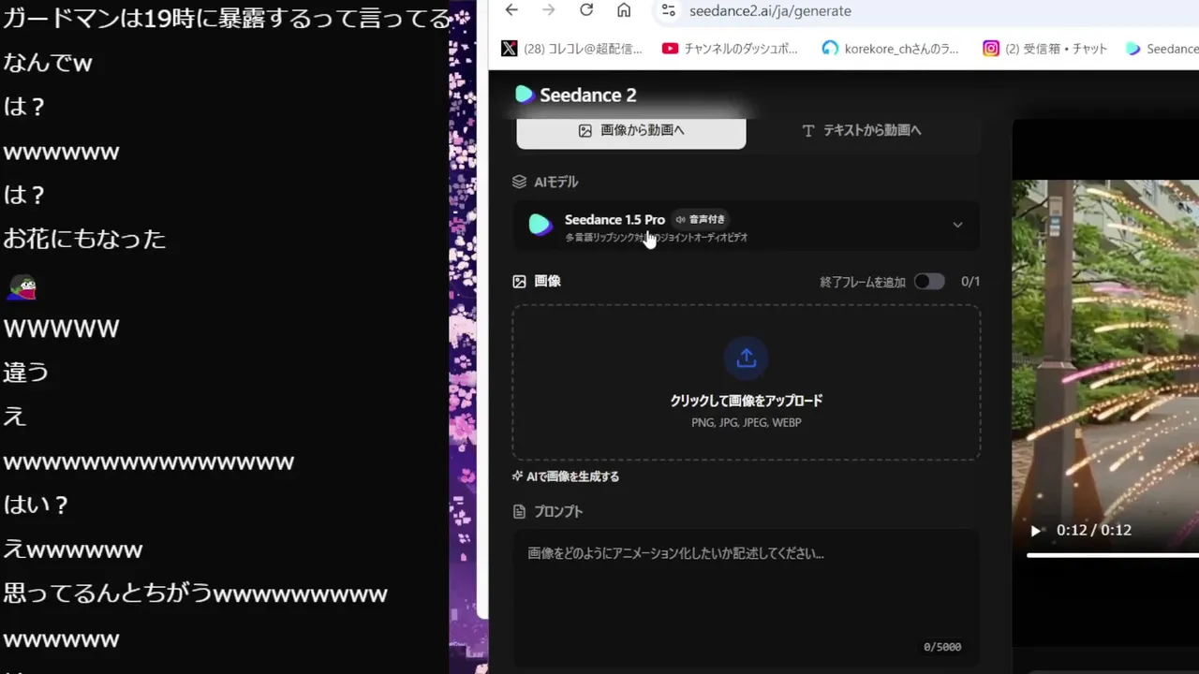Click the 0/1 image counter
This screenshot has width=1199, height=674.
tap(970, 282)
